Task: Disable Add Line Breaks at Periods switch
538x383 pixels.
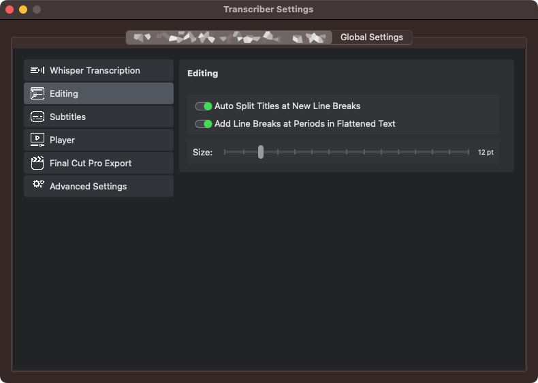Action: click(204, 123)
